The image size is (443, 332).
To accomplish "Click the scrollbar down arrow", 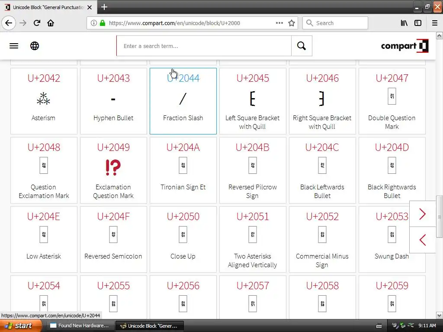I will [x=440, y=315].
